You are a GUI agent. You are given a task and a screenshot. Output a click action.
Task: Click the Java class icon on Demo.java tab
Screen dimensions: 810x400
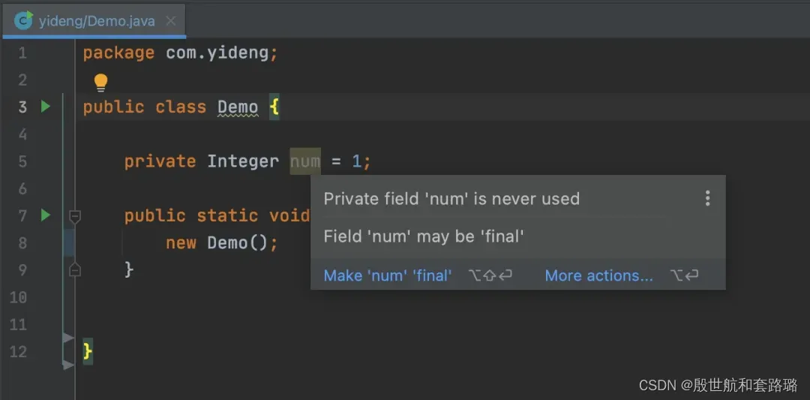tap(23, 20)
